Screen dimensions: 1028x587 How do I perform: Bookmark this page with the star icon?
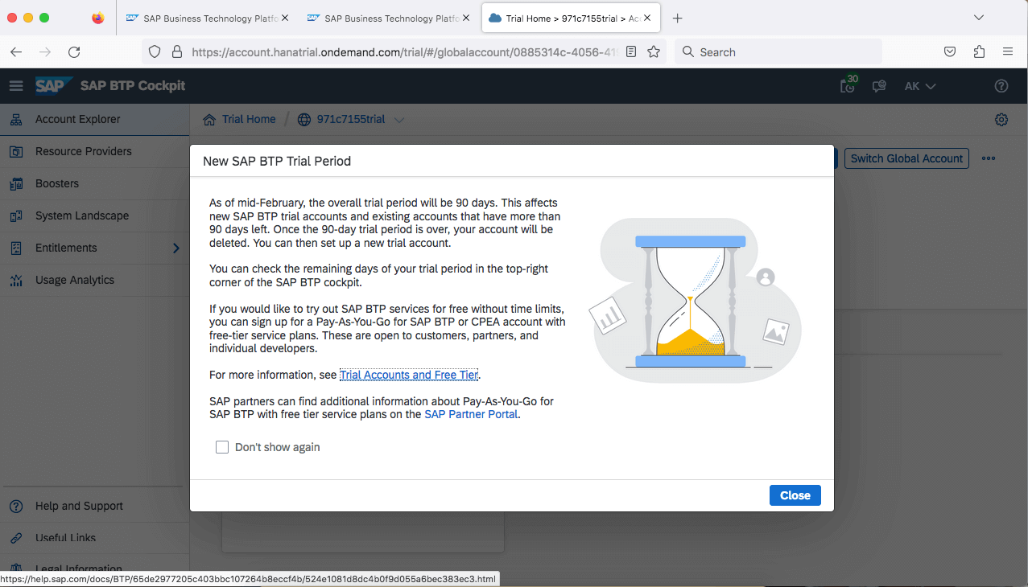click(x=654, y=52)
